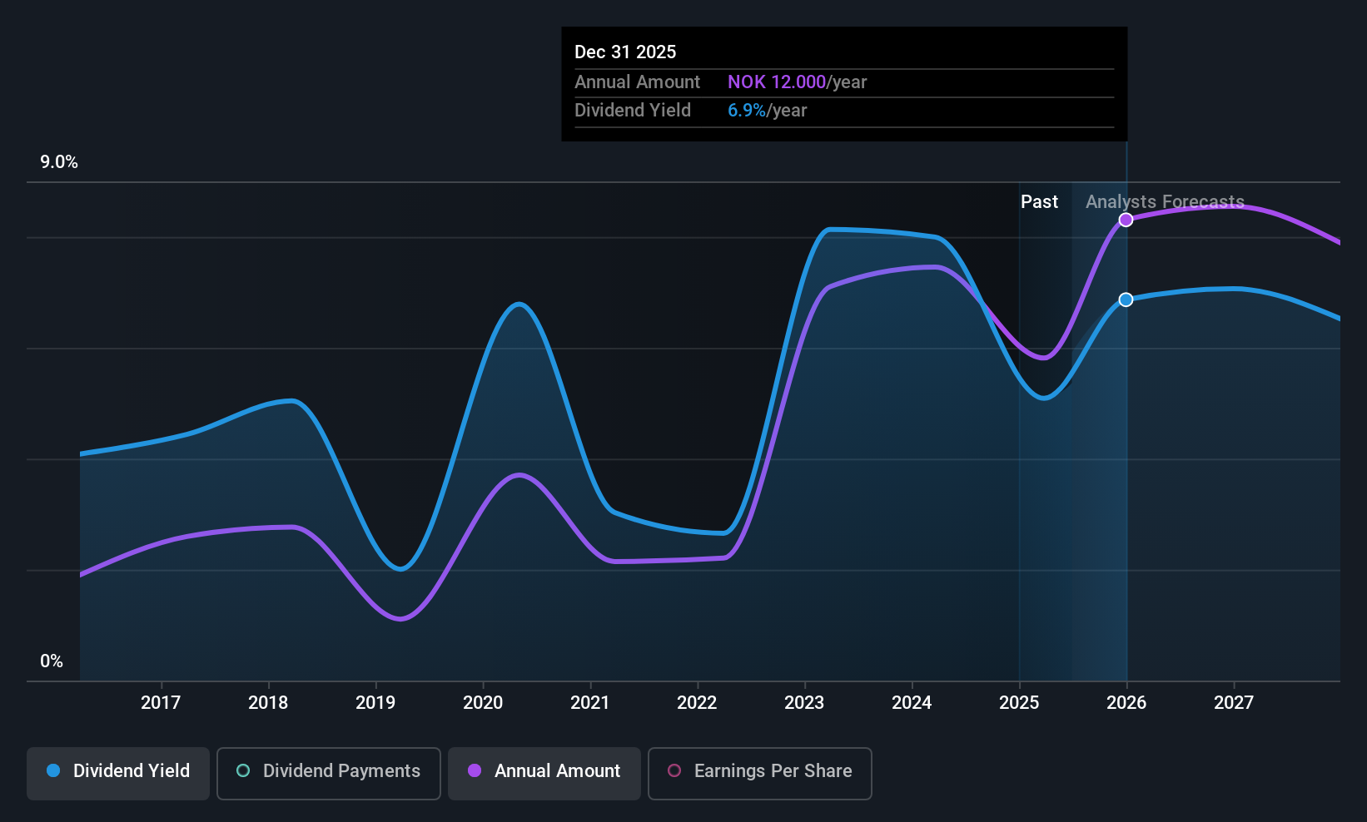Click the 9.0% y-axis label
Screen dimensions: 1367x822
[x=59, y=162]
